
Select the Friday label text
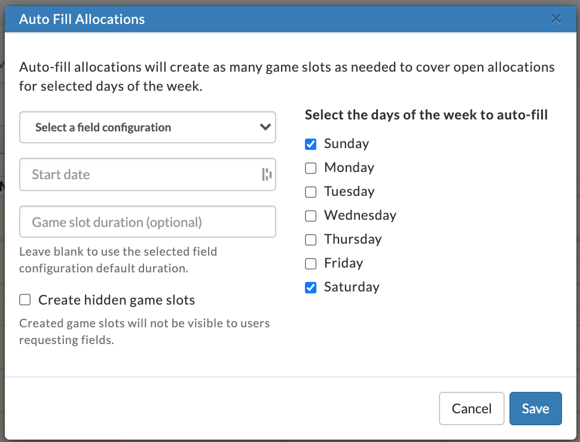pyautogui.click(x=344, y=263)
